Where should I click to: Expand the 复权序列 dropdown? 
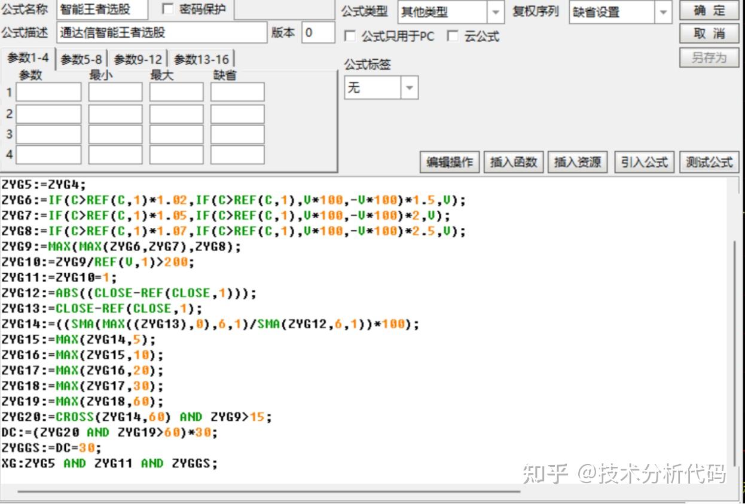663,12
